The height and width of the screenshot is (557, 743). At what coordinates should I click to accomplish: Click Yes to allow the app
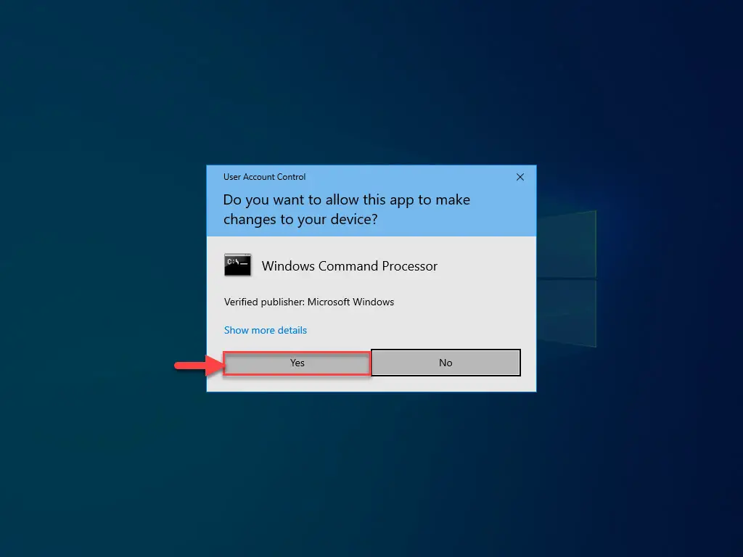click(297, 363)
